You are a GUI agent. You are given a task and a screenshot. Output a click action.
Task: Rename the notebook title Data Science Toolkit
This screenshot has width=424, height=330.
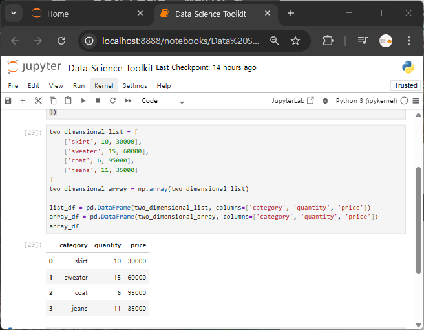tap(111, 68)
